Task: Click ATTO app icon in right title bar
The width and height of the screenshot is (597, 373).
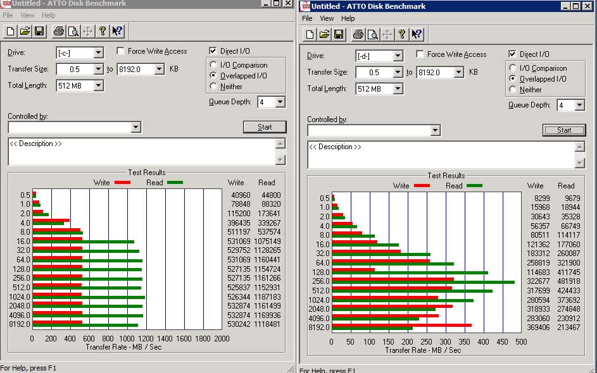Action: pyautogui.click(x=305, y=6)
